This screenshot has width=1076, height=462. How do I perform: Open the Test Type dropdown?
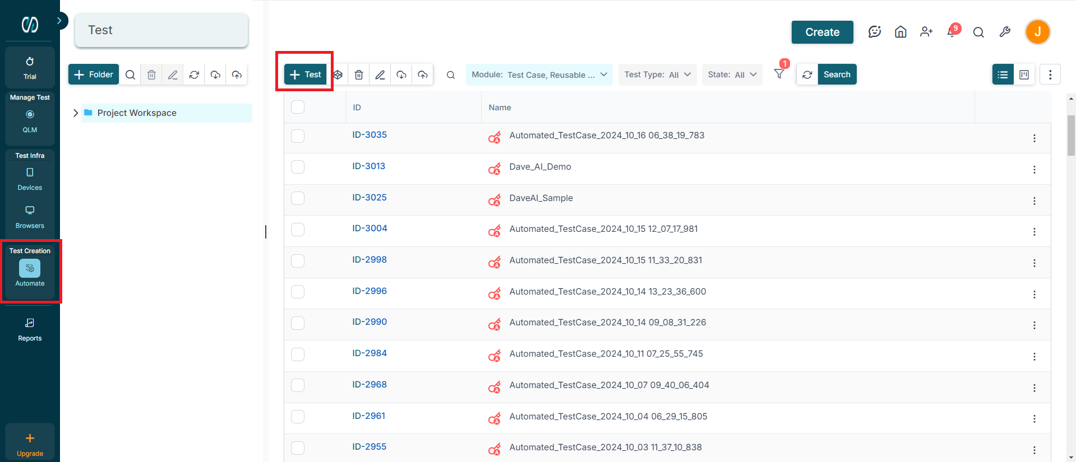coord(657,74)
